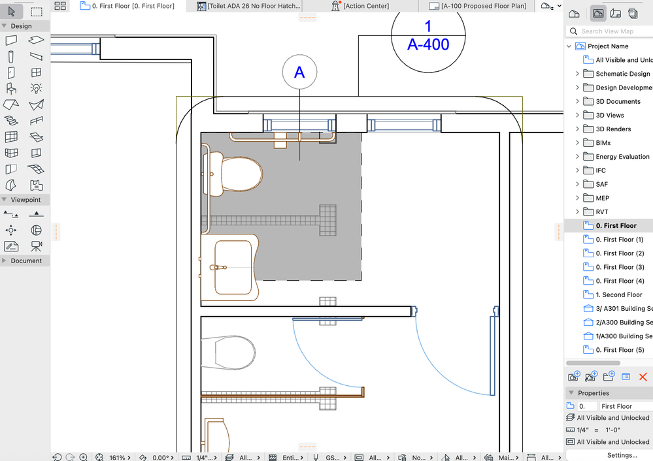
Task: Expand the Document toolbox section
Action: click(4, 261)
